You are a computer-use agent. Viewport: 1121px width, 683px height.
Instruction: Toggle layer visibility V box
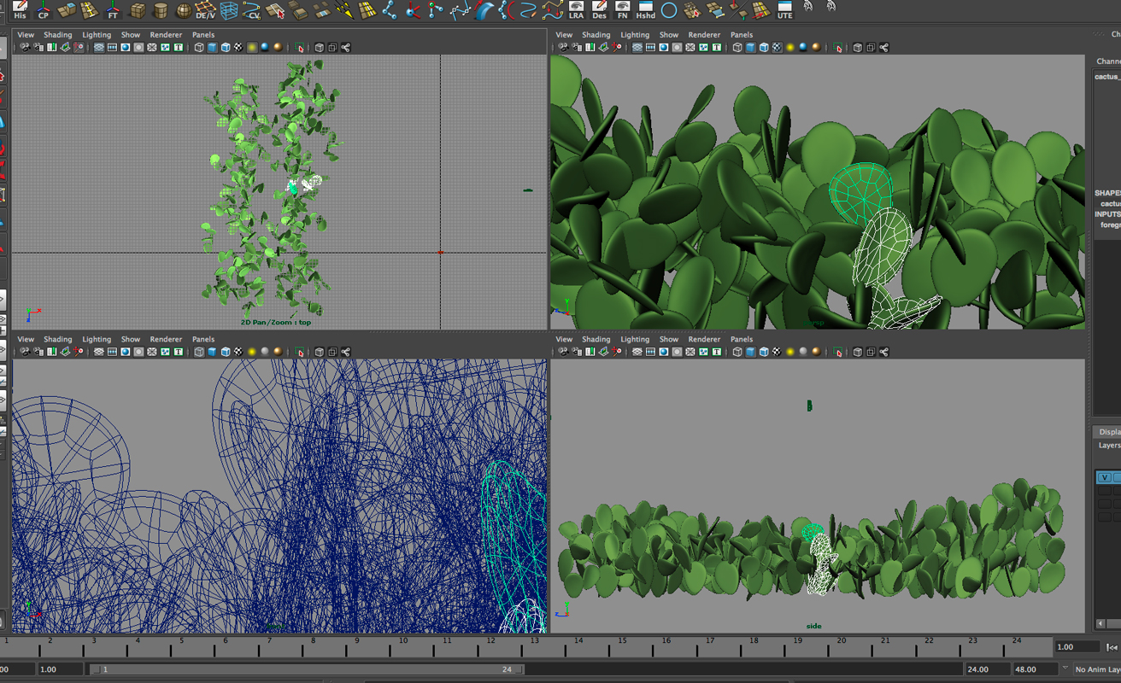[1105, 478]
